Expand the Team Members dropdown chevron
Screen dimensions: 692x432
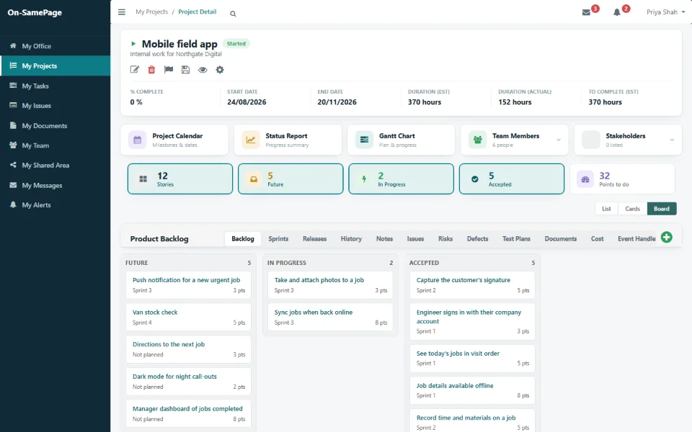point(558,140)
